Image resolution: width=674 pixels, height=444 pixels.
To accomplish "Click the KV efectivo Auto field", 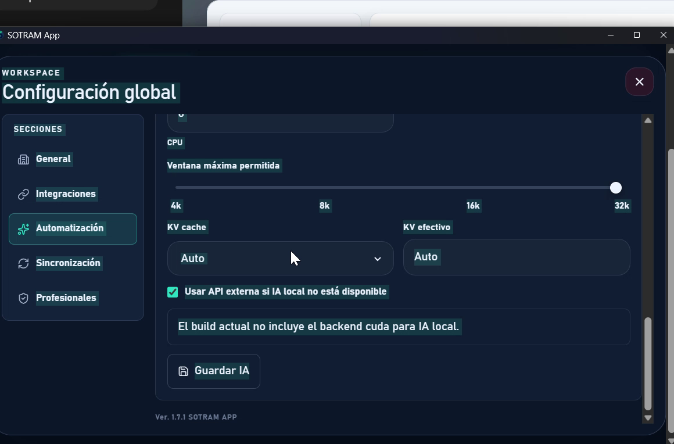I will [516, 257].
